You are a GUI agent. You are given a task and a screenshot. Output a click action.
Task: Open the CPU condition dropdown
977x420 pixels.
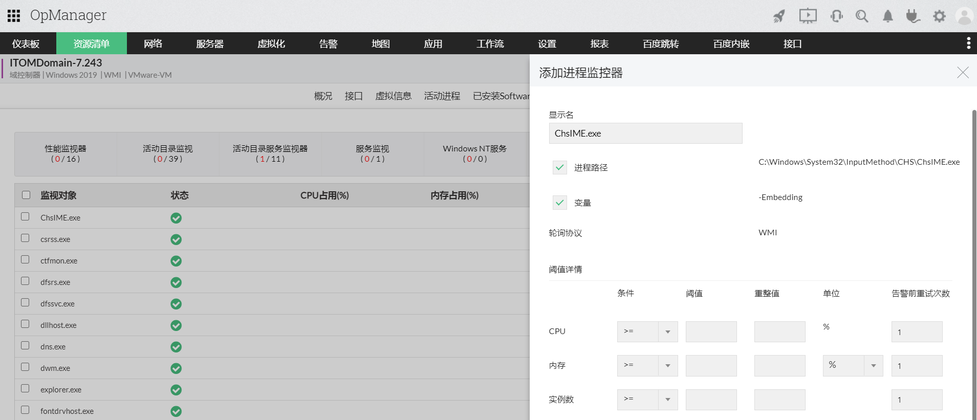[647, 331]
